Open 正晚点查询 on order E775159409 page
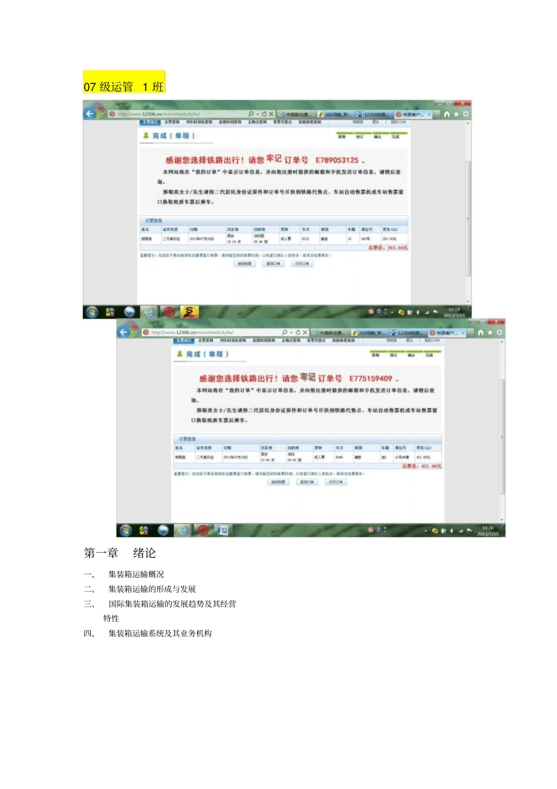 click(x=291, y=340)
